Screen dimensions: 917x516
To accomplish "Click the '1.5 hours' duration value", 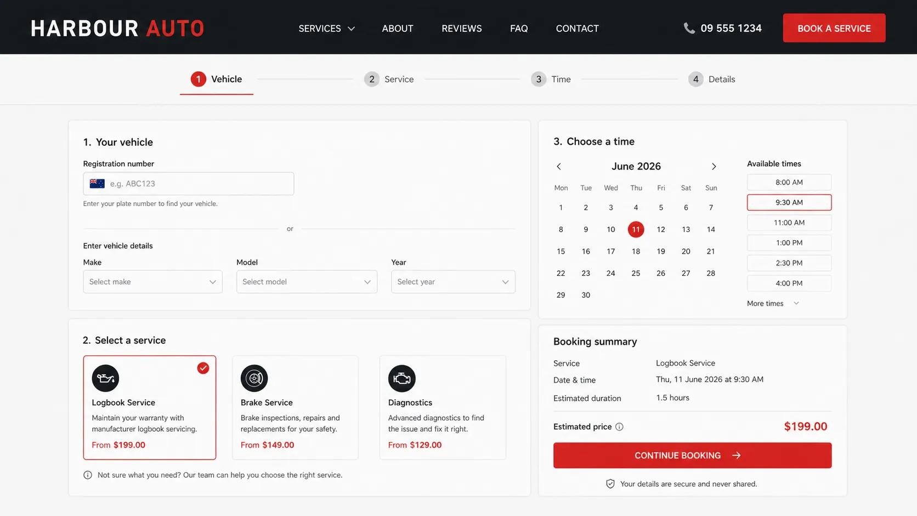I will point(672,398).
